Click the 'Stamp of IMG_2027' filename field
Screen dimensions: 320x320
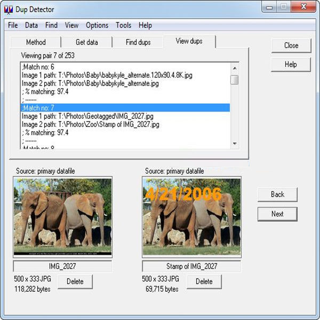[x=191, y=266]
